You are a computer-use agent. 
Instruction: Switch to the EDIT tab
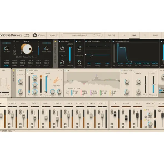[x=134, y=35]
